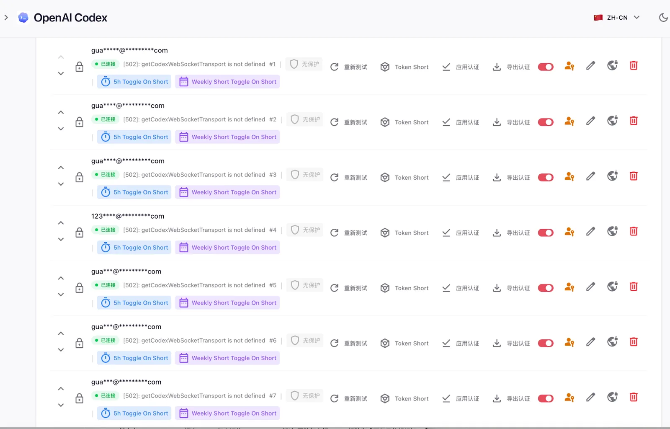This screenshot has width=670, height=429.
Task: Click Token Short on account #7
Action: 405,399
